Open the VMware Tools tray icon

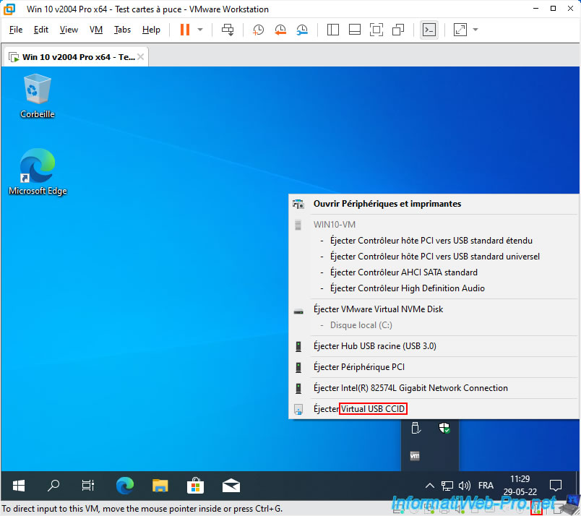click(x=415, y=456)
